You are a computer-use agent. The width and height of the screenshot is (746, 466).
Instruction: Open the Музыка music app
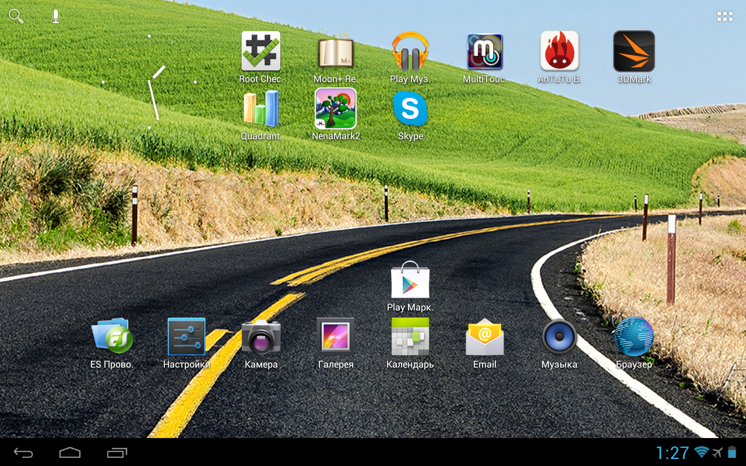pos(559,336)
